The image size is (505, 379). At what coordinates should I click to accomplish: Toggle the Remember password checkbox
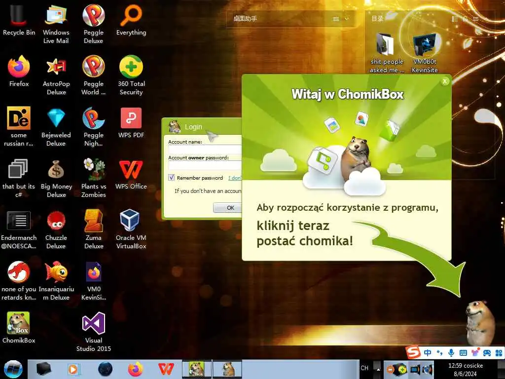click(171, 178)
